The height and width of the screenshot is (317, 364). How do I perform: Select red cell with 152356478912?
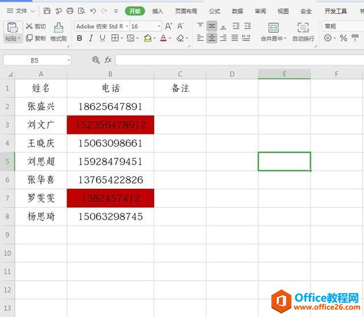tap(110, 125)
